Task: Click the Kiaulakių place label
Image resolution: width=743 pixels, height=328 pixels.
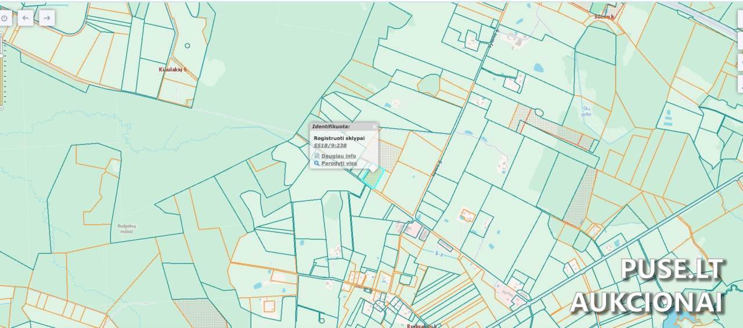Action: [x=172, y=70]
